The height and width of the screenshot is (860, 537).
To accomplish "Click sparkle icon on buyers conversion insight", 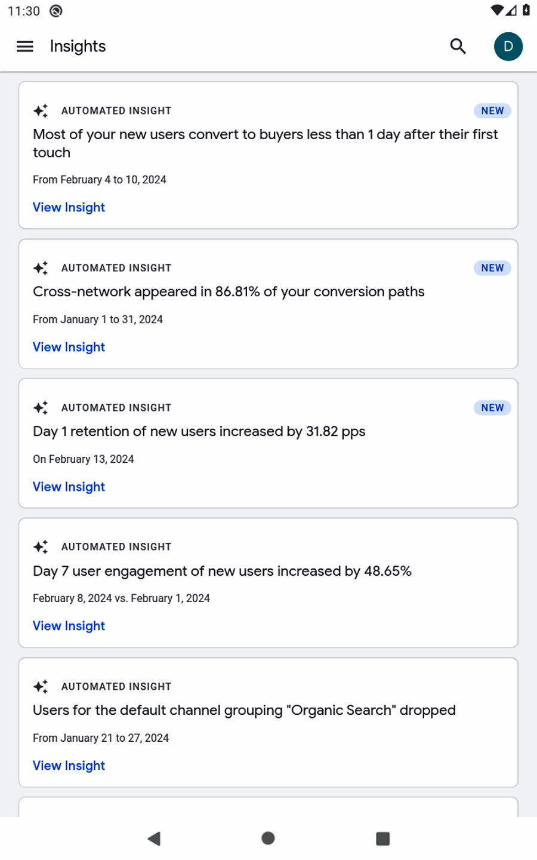I will coord(41,111).
